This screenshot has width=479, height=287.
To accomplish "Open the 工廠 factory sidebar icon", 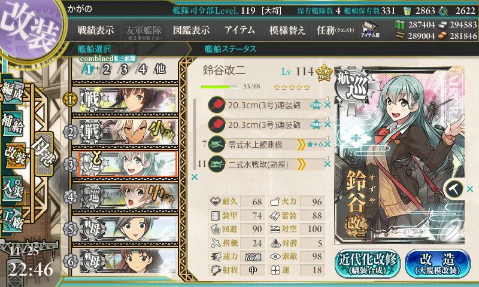I will [13, 219].
